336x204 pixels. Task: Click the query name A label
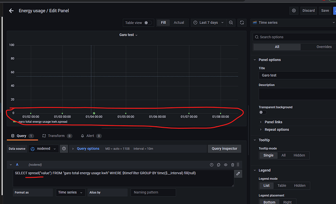pos(17,165)
